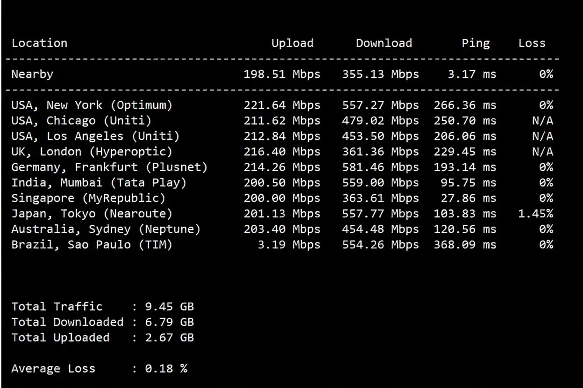Click Tokyo loss value 1.45%
The image size is (583, 388).
tap(536, 214)
